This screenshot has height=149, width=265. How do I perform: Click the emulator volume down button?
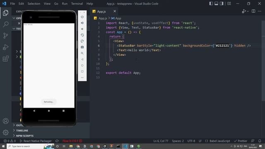point(82,29)
